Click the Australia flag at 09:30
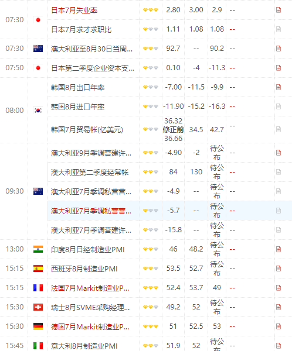The width and height of the screenshot is (292, 351). point(38,191)
